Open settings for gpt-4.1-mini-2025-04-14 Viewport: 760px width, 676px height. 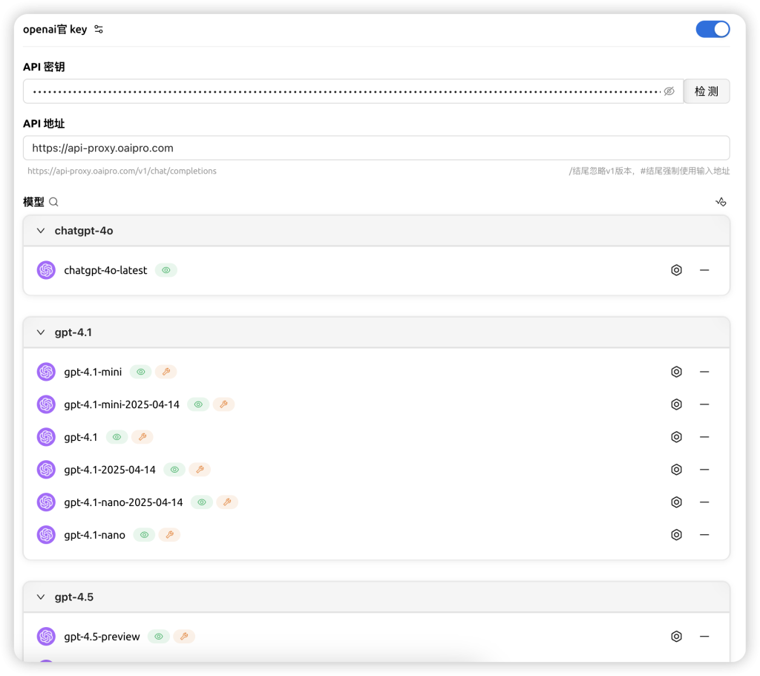[677, 404]
